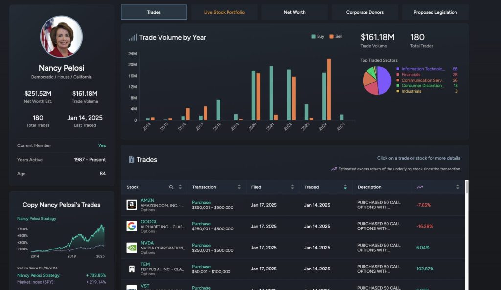This screenshot has height=290, width=501.
Task: Select Financials in sector legend
Action: point(411,75)
